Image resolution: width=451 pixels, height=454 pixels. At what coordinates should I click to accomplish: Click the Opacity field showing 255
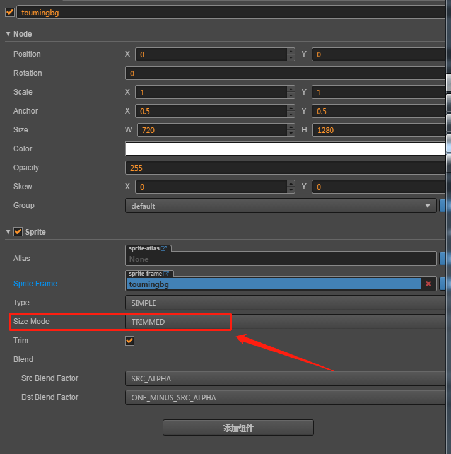click(285, 168)
